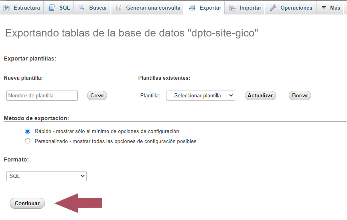347x220 pixels.
Task: Click the Borrar template button
Action: pos(300,96)
